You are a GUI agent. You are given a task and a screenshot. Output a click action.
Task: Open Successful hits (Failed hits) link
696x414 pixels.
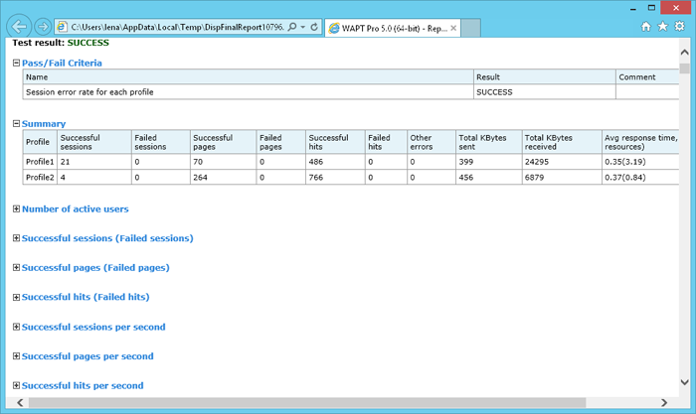coord(86,297)
